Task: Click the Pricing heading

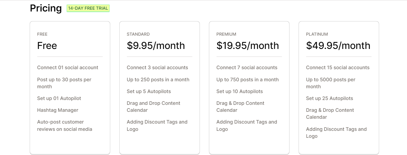Action: point(46,8)
